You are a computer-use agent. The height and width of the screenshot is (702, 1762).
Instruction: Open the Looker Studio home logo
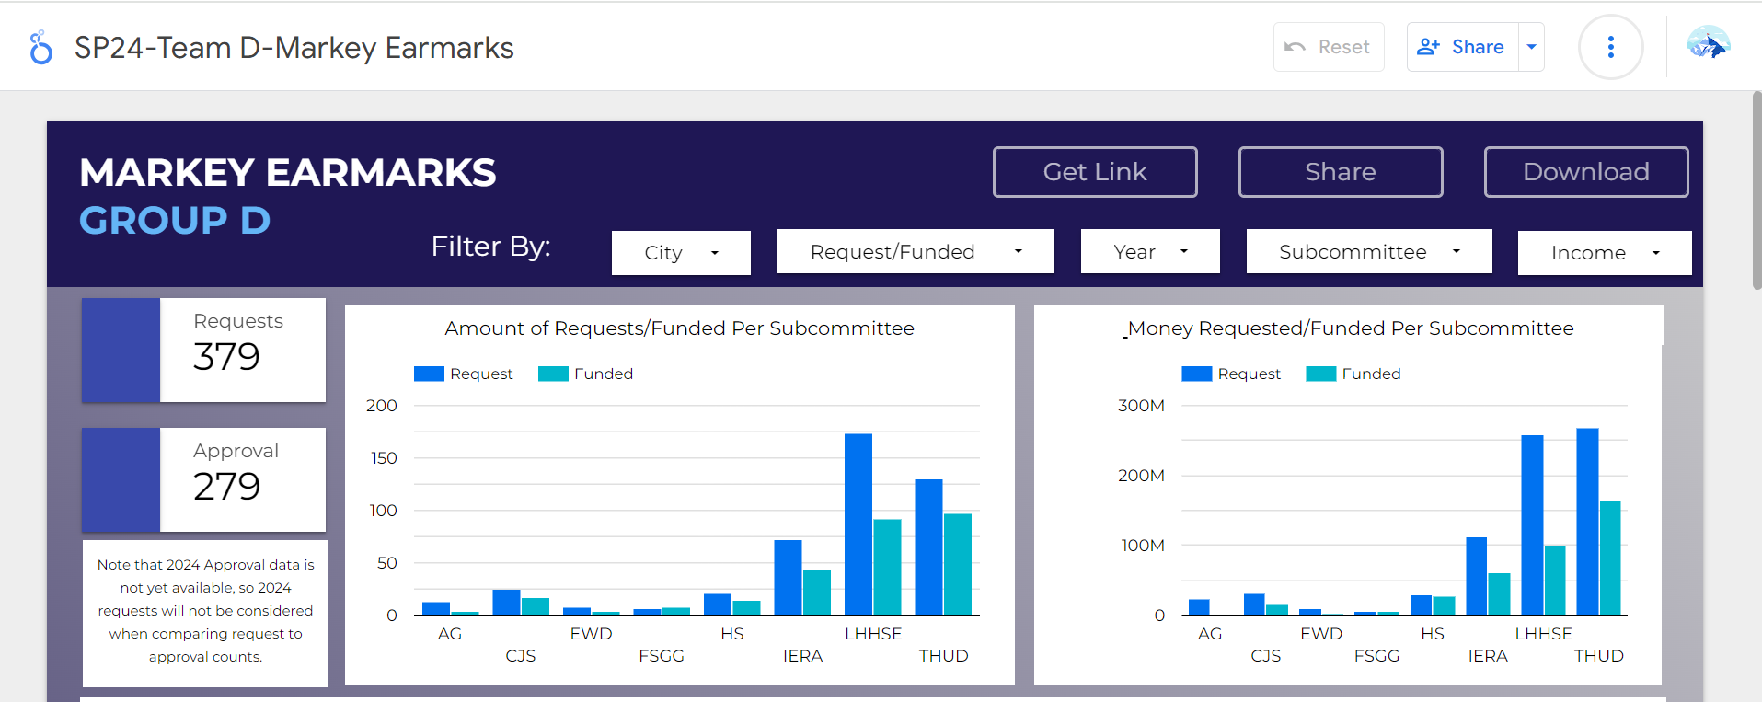[x=40, y=48]
